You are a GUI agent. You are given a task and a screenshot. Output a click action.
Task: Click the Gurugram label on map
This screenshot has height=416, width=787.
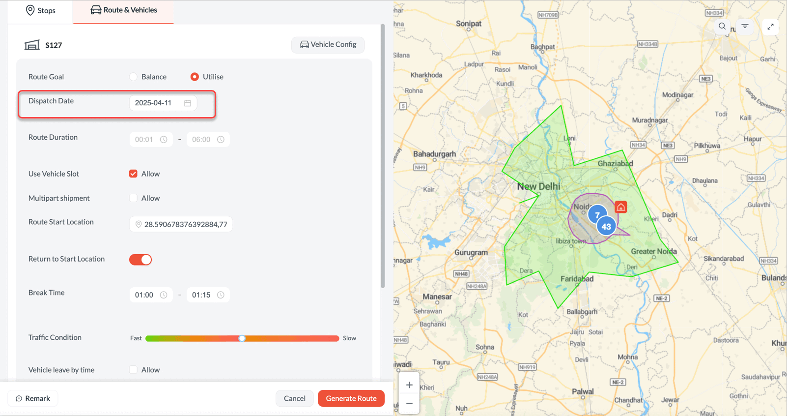471,253
